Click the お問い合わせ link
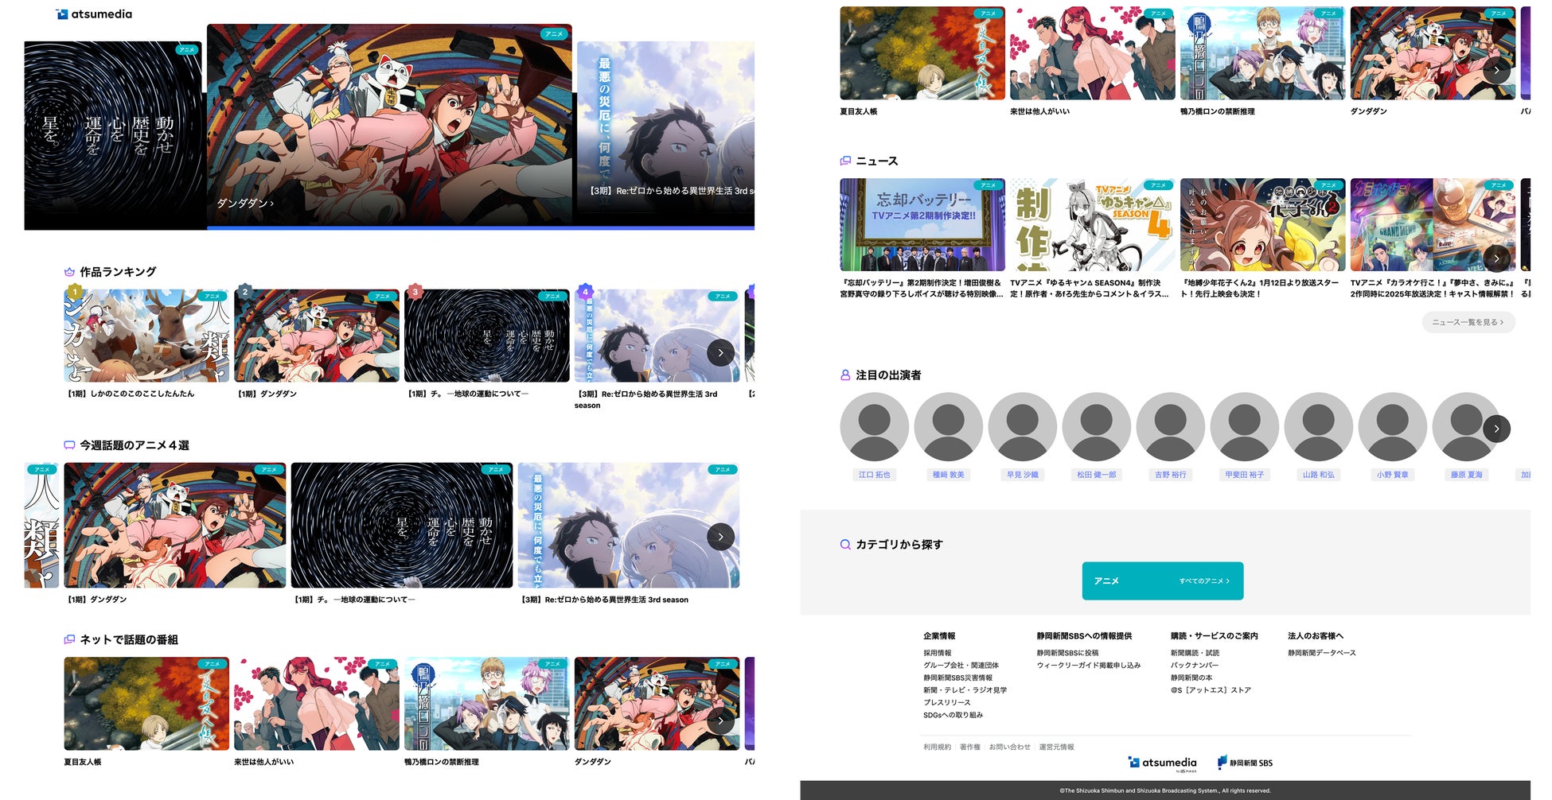Screen dimensions: 1552x800 pyautogui.click(x=1009, y=747)
